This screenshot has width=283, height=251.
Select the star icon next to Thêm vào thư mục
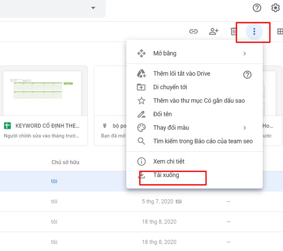[x=141, y=101]
